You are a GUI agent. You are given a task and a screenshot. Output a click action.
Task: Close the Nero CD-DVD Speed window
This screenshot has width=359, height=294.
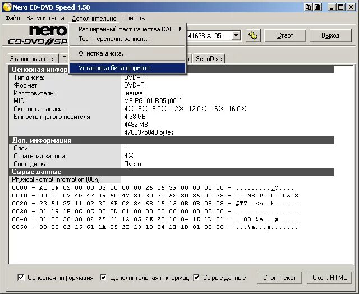pyautogui.click(x=351, y=7)
